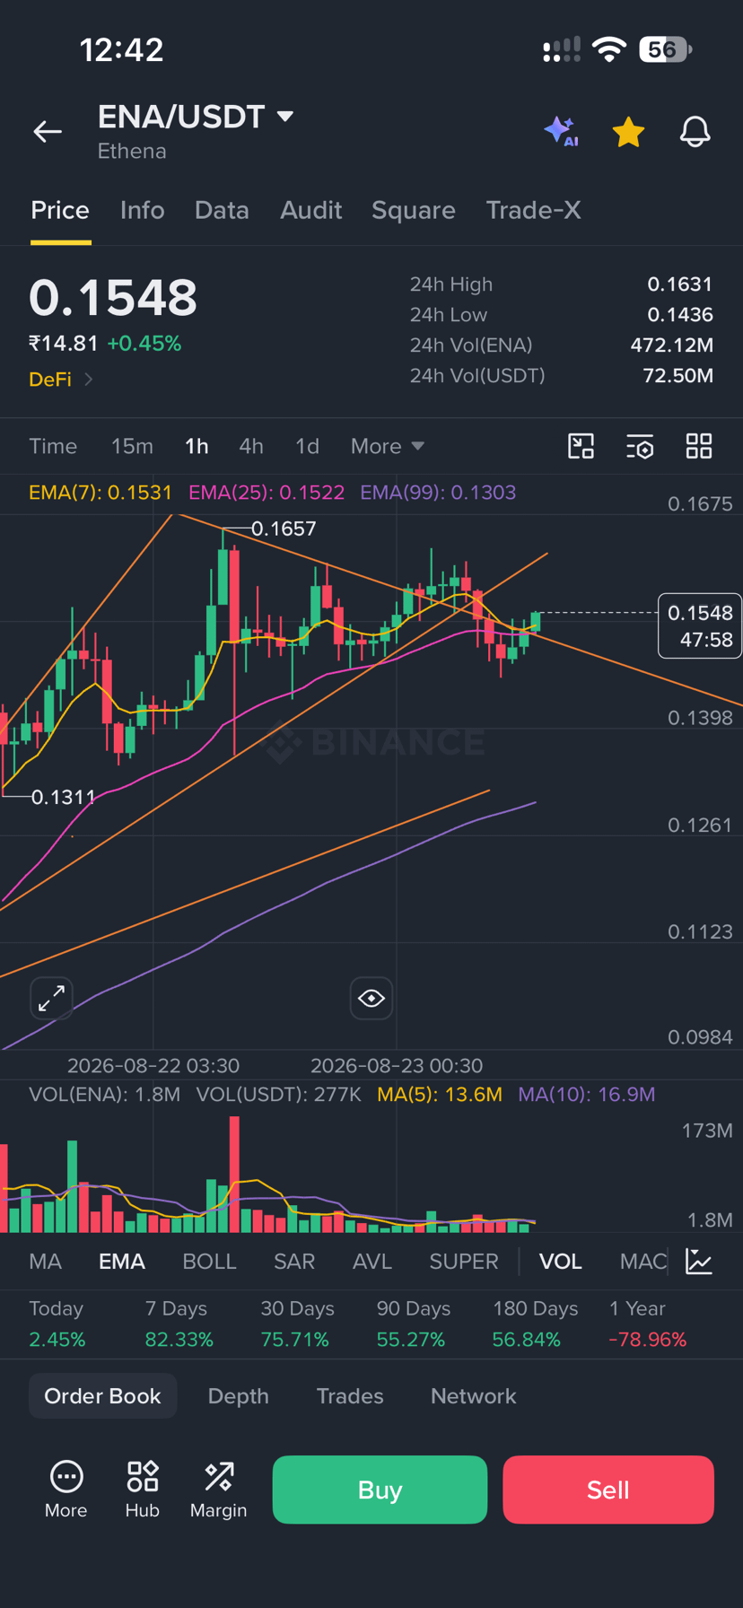Image resolution: width=743 pixels, height=1608 pixels.
Task: Tap the 0.1657 high marker on chart
Action: coord(284,529)
